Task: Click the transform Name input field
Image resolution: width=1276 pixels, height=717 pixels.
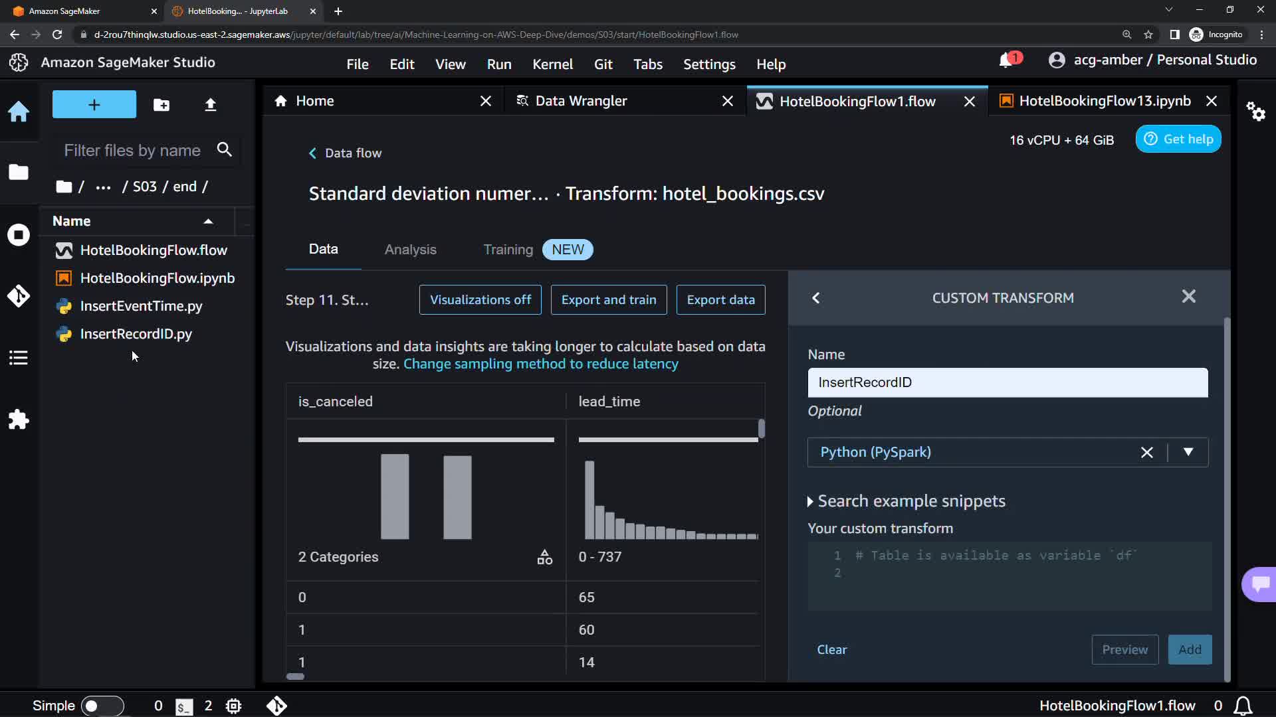Action: [x=1007, y=382]
